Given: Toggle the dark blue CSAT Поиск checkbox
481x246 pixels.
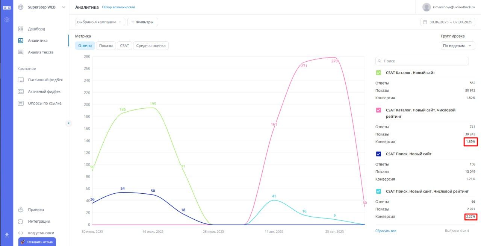Looking at the screenshot, I should [378, 154].
